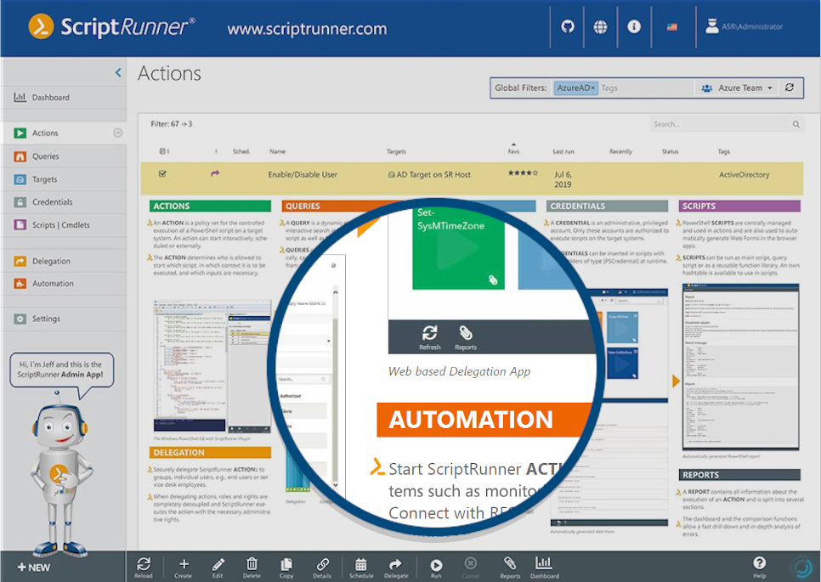Open the GitHub icon in header
Screen dimensions: 821x582
coord(568,27)
